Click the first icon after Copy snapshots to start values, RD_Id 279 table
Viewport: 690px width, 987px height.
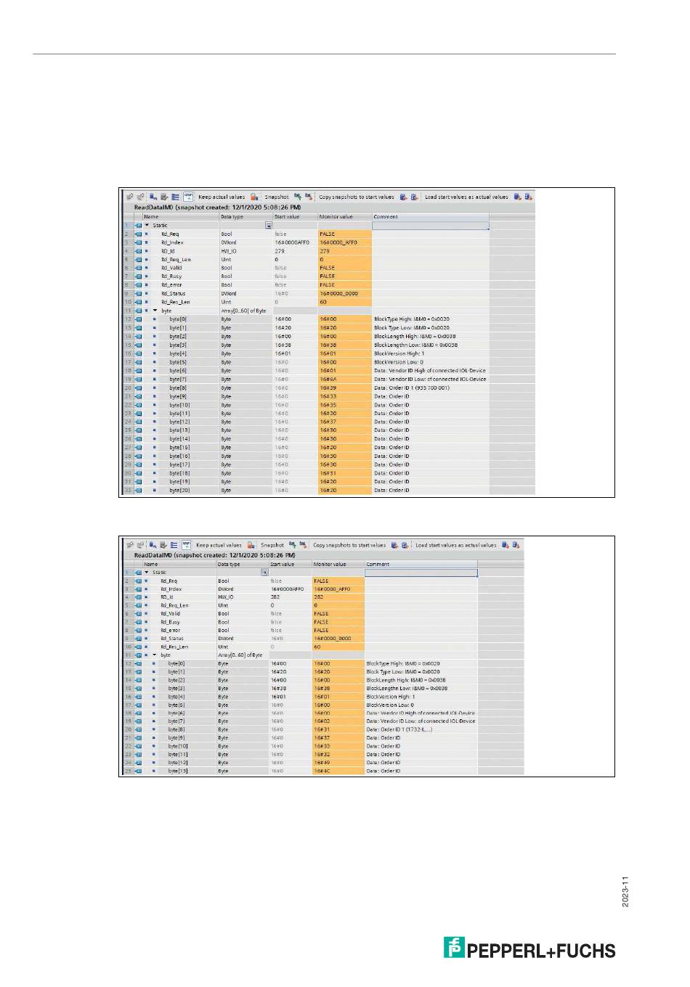[403, 197]
